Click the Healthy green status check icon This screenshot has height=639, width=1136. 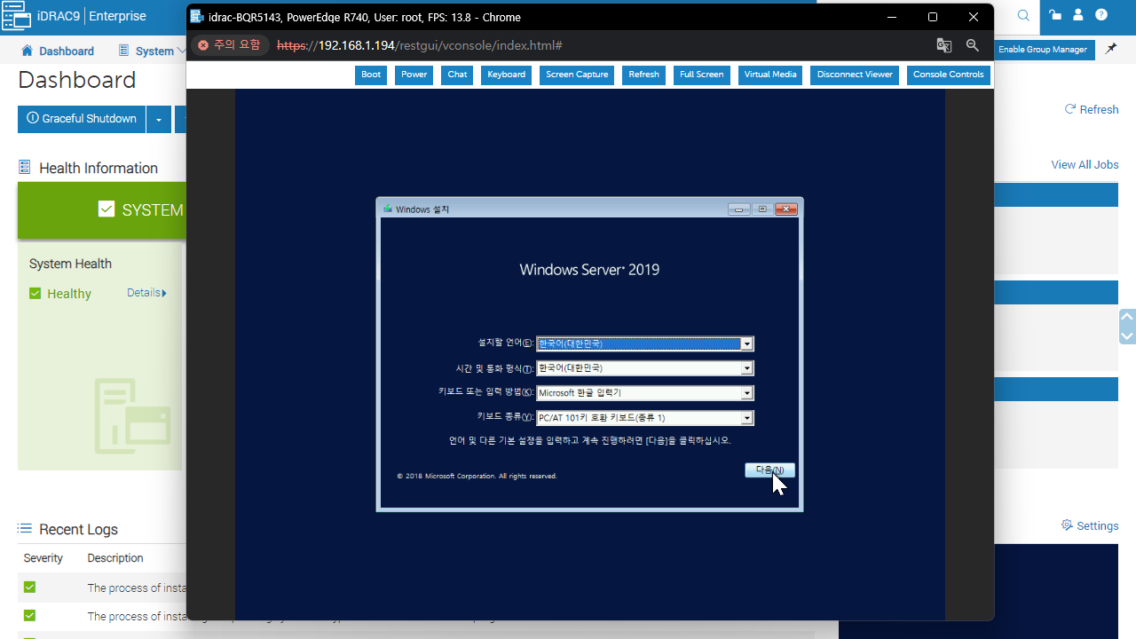click(35, 294)
